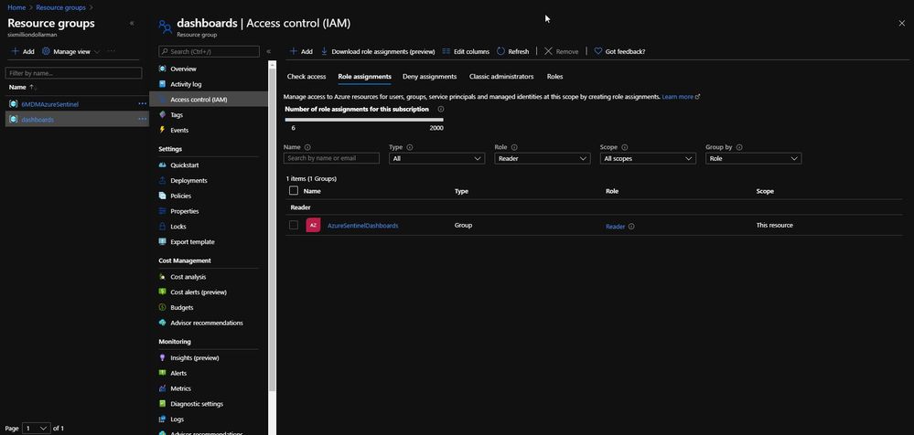This screenshot has width=914, height=435.
Task: Click the Alerts icon under Monitoring
Action: (x=163, y=373)
